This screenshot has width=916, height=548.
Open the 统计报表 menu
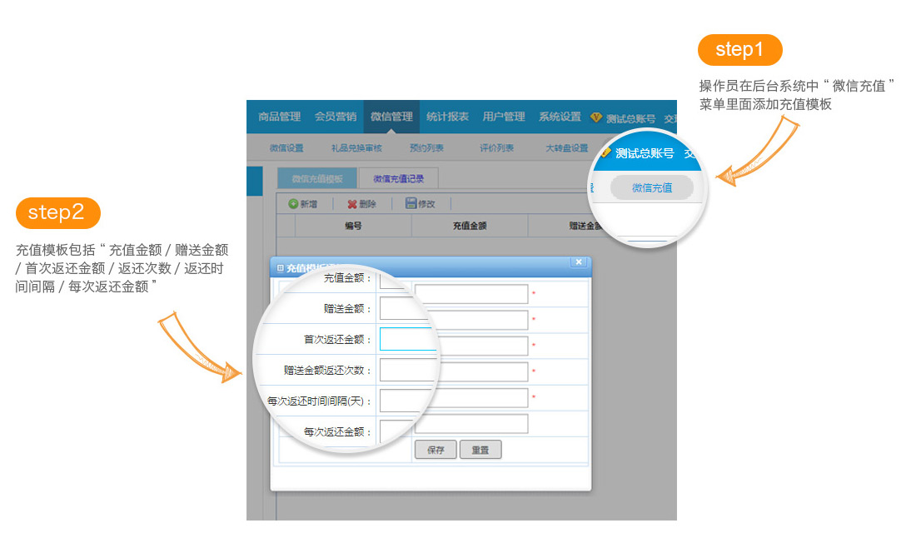[447, 117]
